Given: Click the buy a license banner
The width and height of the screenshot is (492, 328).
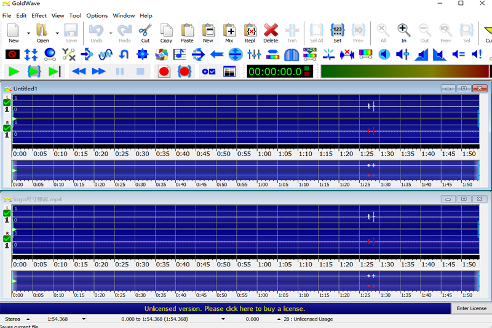Looking at the screenshot, I should pyautogui.click(x=225, y=308).
